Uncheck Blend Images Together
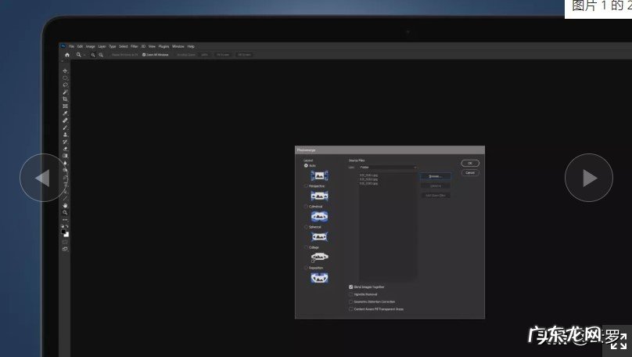The image size is (632, 357). pos(350,287)
